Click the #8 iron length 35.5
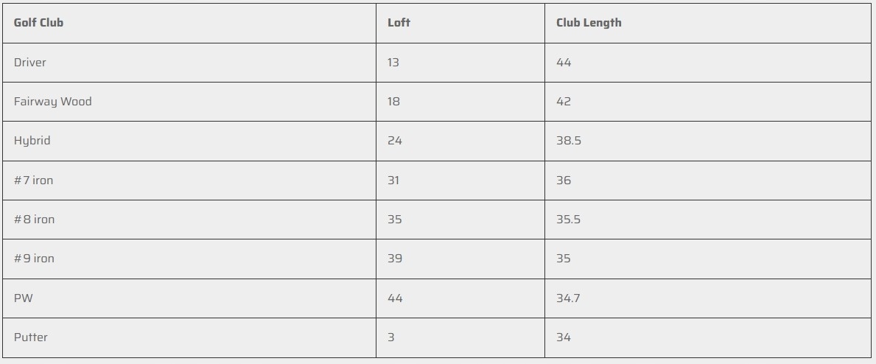Viewport: 876px width, 364px height. click(x=569, y=220)
